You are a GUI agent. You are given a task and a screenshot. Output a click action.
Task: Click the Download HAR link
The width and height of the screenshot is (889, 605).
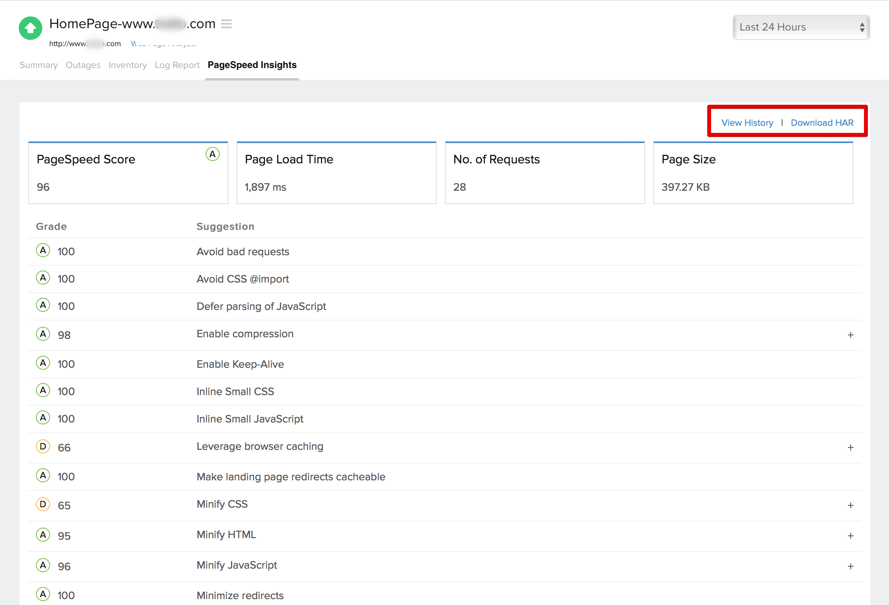tap(822, 122)
